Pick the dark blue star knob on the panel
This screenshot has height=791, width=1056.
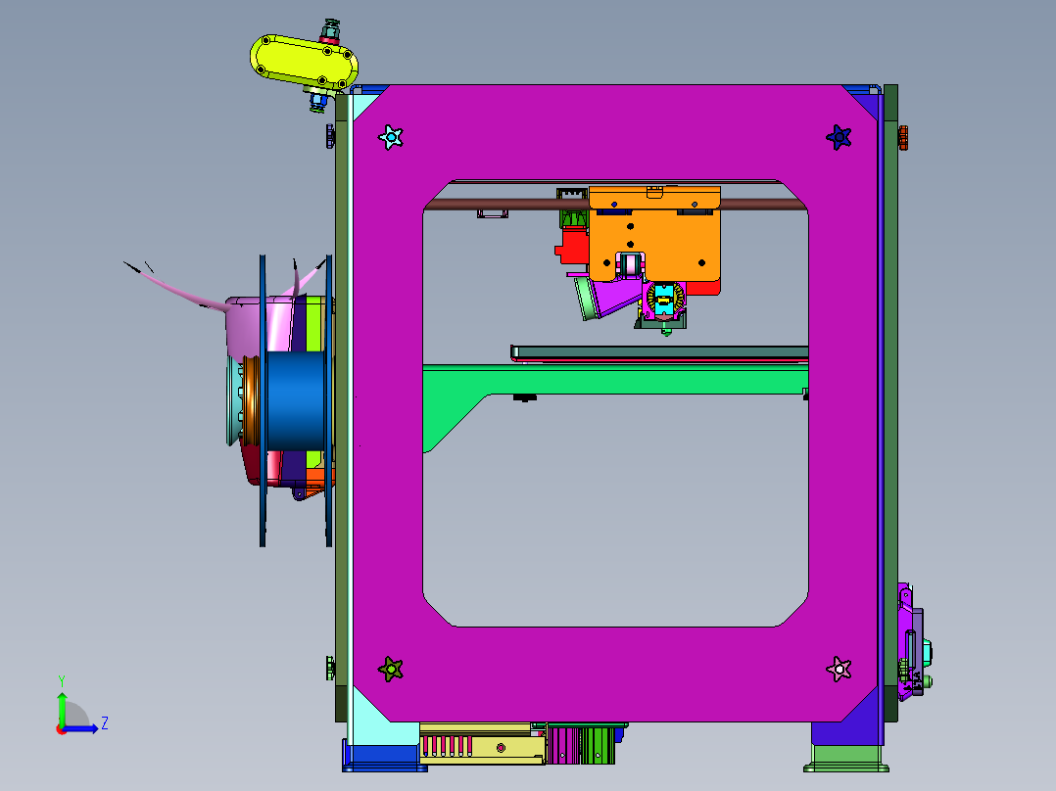point(839,137)
